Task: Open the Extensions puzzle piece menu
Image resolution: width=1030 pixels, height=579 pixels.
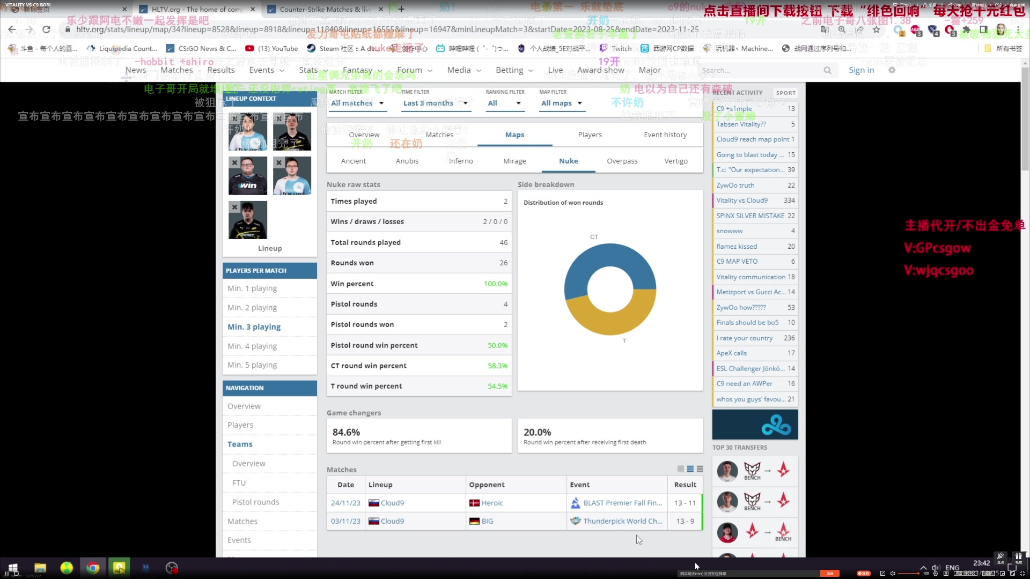Action: [x=966, y=29]
